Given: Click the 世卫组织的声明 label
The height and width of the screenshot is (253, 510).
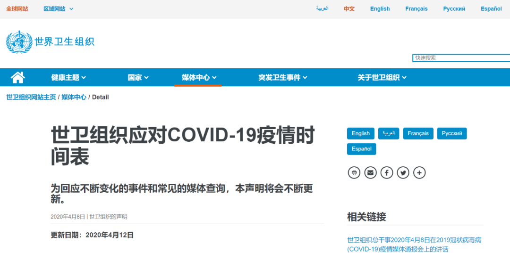Looking at the screenshot, I should click(108, 217).
